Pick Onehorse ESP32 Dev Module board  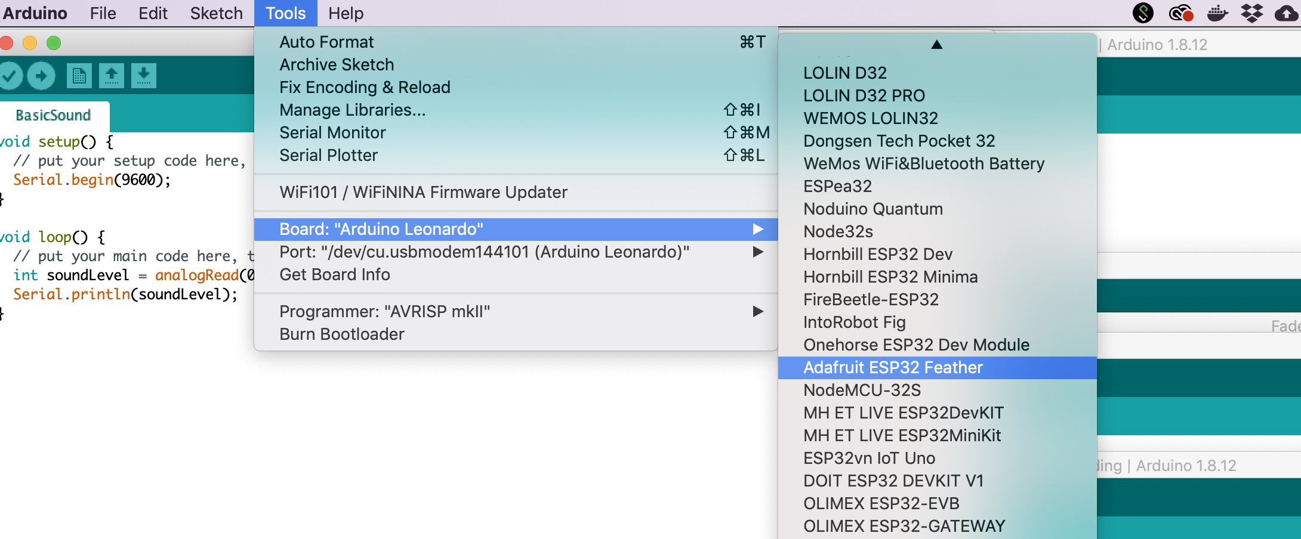938,345
